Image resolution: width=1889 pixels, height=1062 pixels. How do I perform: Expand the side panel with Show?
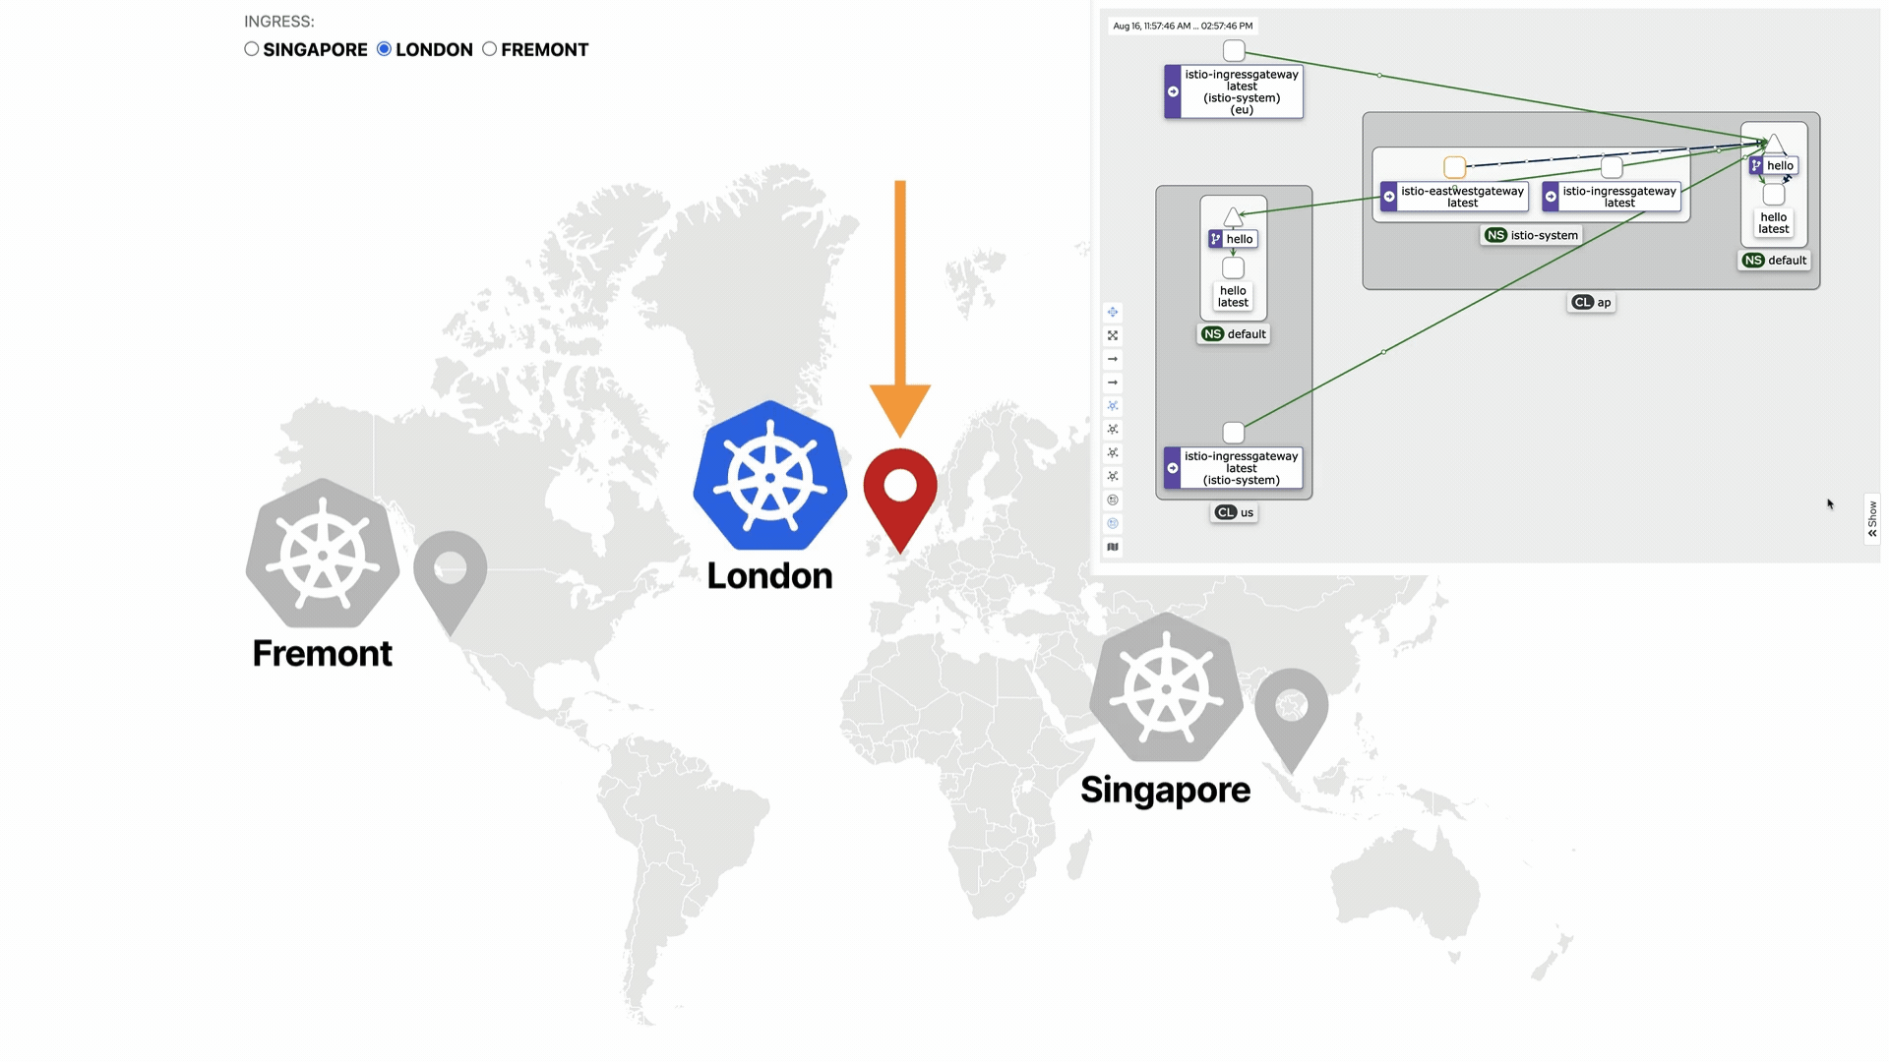(1872, 518)
